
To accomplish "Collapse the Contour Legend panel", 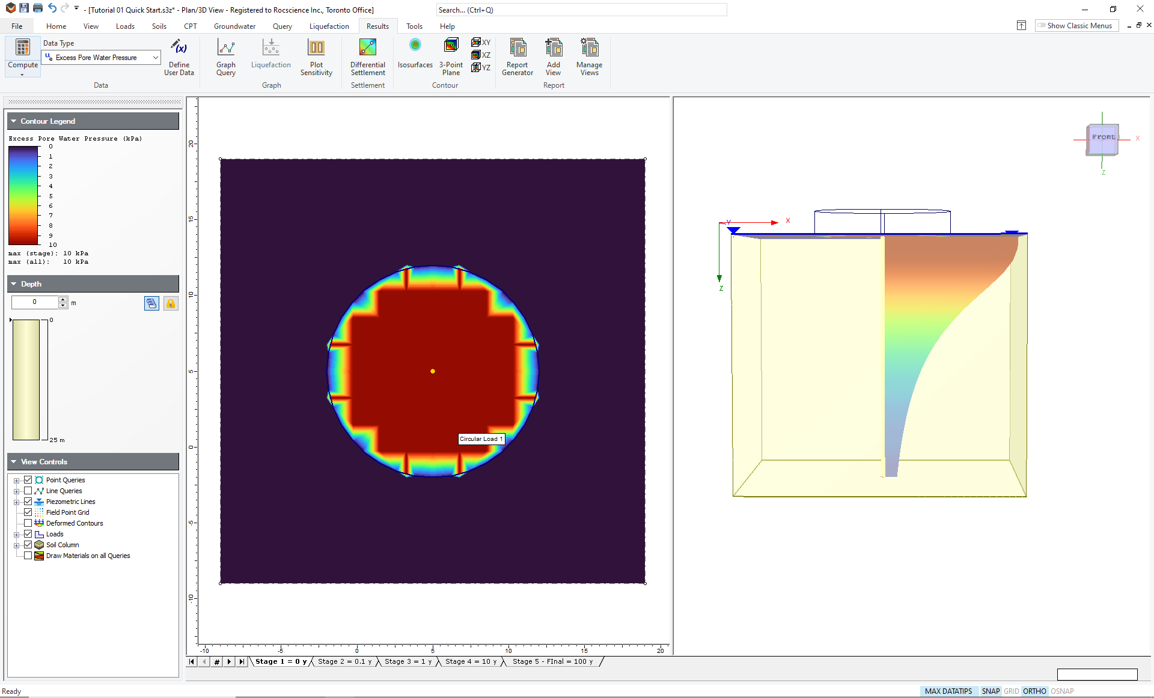I will click(14, 121).
